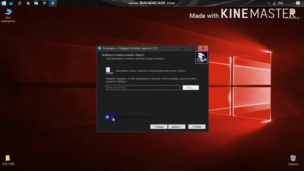
Task: Toggle the 'do not create Start menu folder' checkbox
Action: [x=107, y=117]
